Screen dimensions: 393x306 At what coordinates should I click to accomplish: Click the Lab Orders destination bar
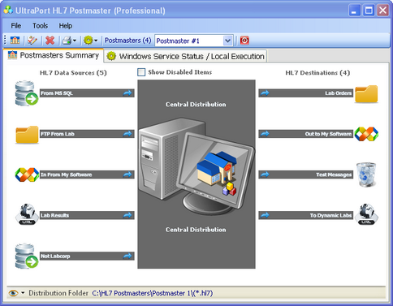coord(306,93)
